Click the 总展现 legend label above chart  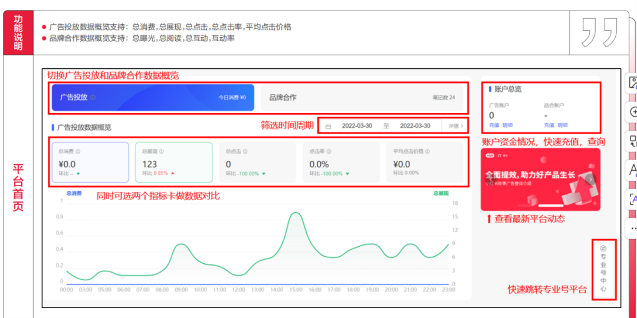click(x=441, y=194)
